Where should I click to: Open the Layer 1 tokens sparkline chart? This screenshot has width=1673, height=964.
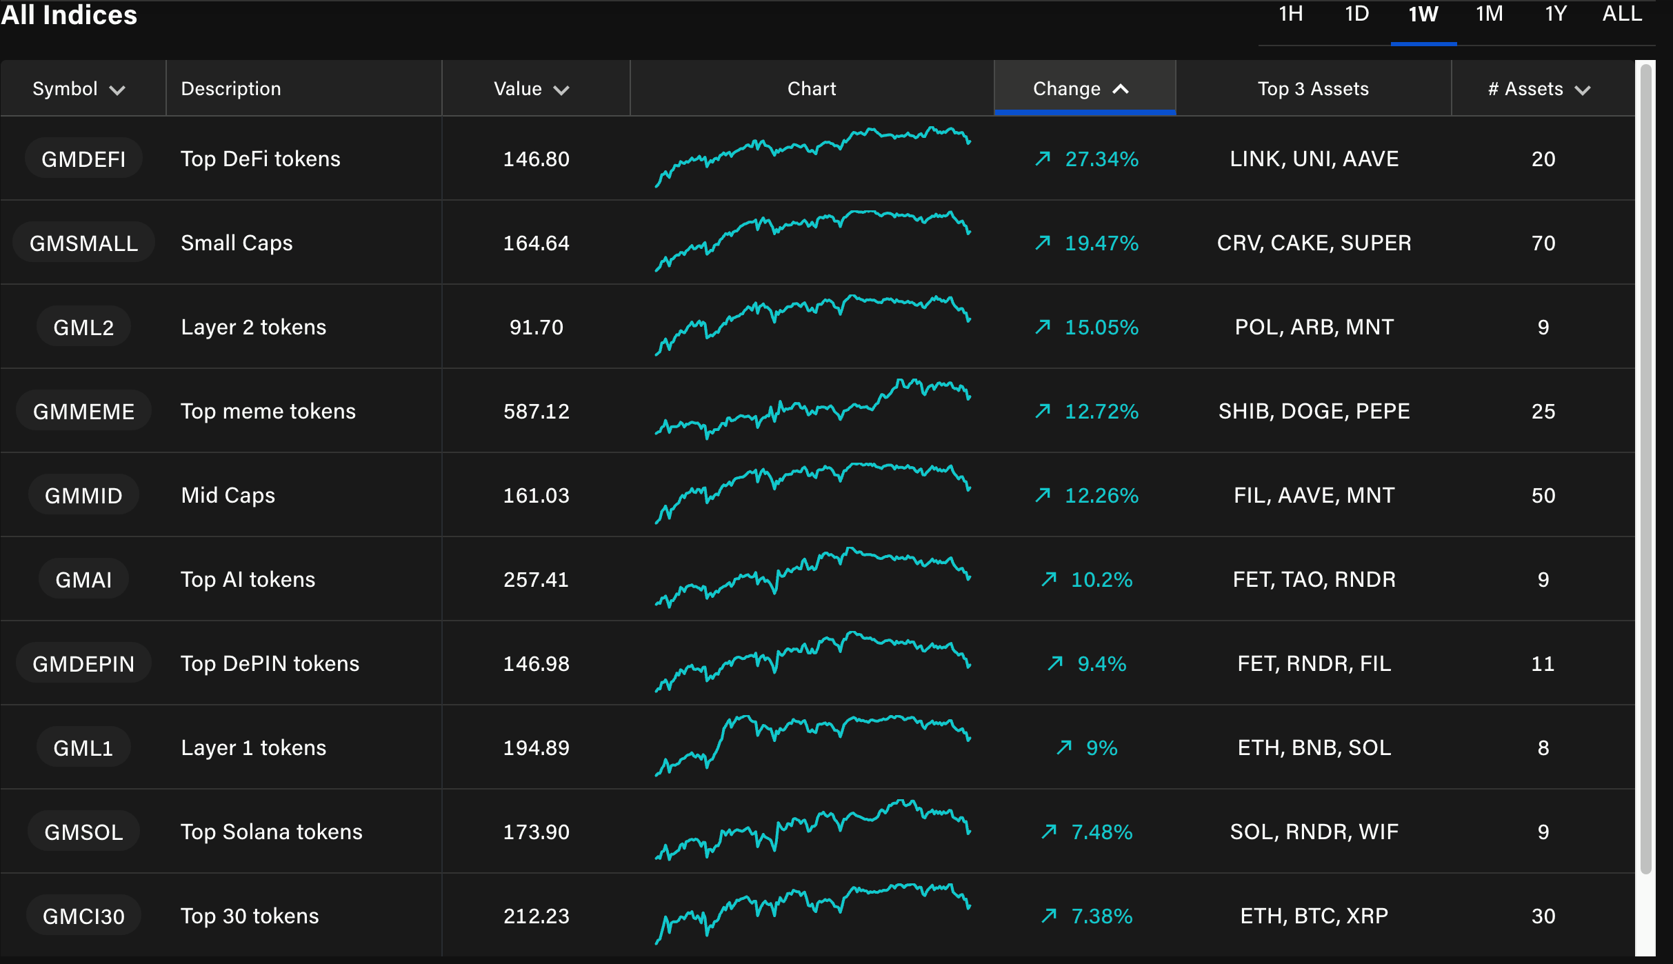tap(812, 746)
